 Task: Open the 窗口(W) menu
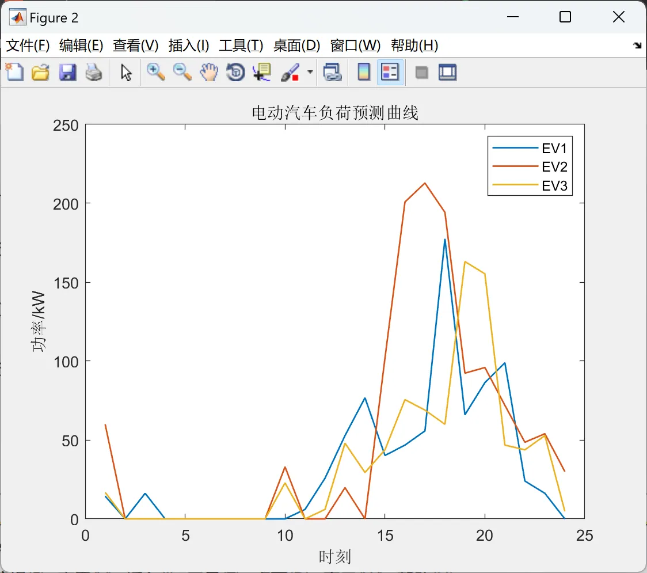point(355,45)
